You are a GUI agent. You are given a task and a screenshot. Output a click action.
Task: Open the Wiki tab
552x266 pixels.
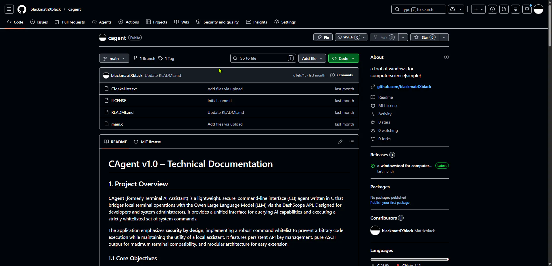[x=182, y=22]
